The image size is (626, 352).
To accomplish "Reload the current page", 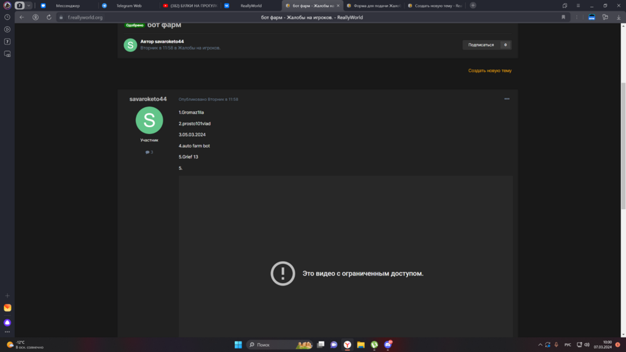I will [x=49, y=17].
